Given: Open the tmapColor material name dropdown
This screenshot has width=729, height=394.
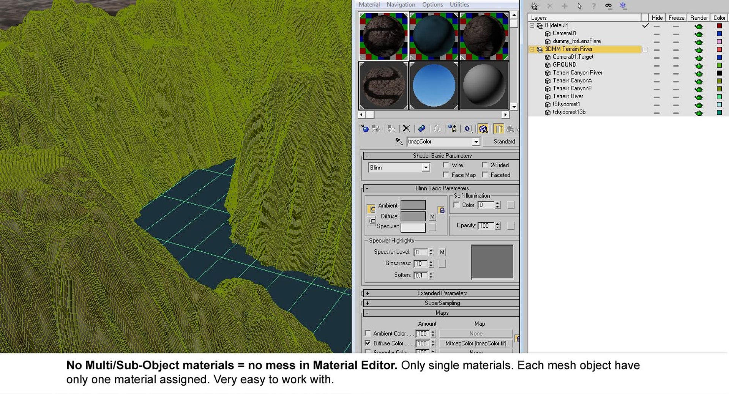Looking at the screenshot, I should coord(476,142).
